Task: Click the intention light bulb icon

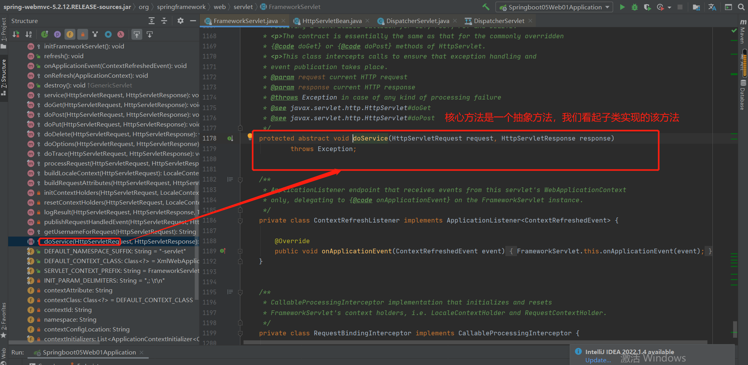Action: [250, 137]
